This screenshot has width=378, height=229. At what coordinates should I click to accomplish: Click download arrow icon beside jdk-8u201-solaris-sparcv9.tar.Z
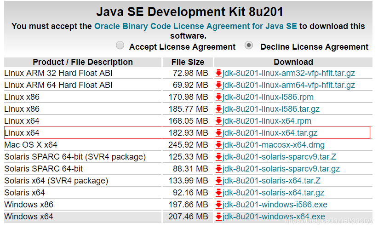[x=218, y=157]
